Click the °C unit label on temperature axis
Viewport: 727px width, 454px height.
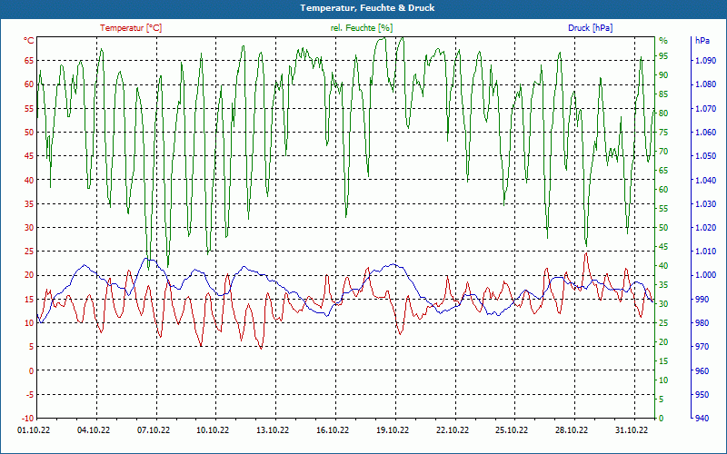point(29,41)
